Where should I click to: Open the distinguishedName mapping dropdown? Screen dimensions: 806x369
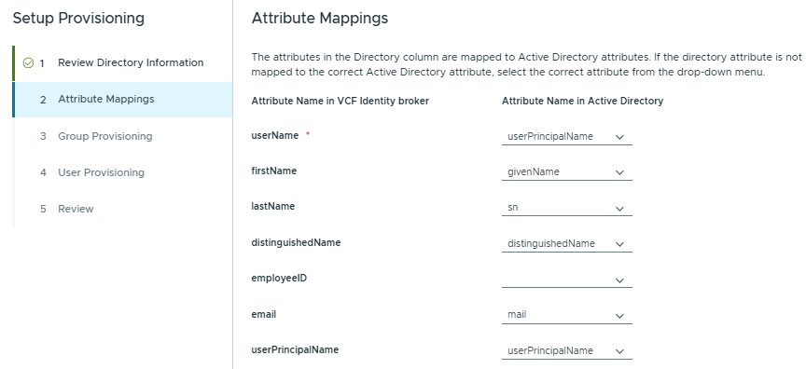coord(566,244)
